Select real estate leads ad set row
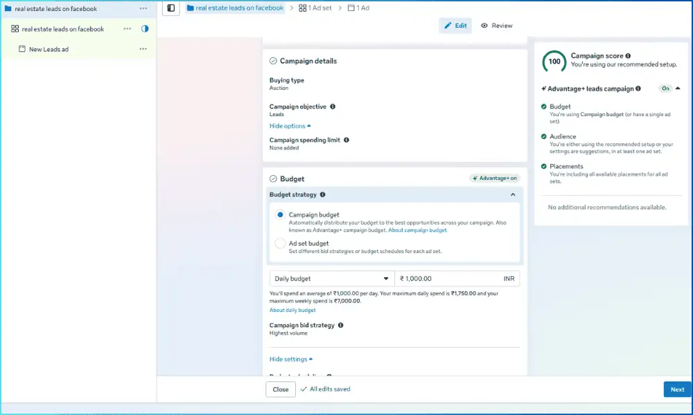 (x=78, y=28)
